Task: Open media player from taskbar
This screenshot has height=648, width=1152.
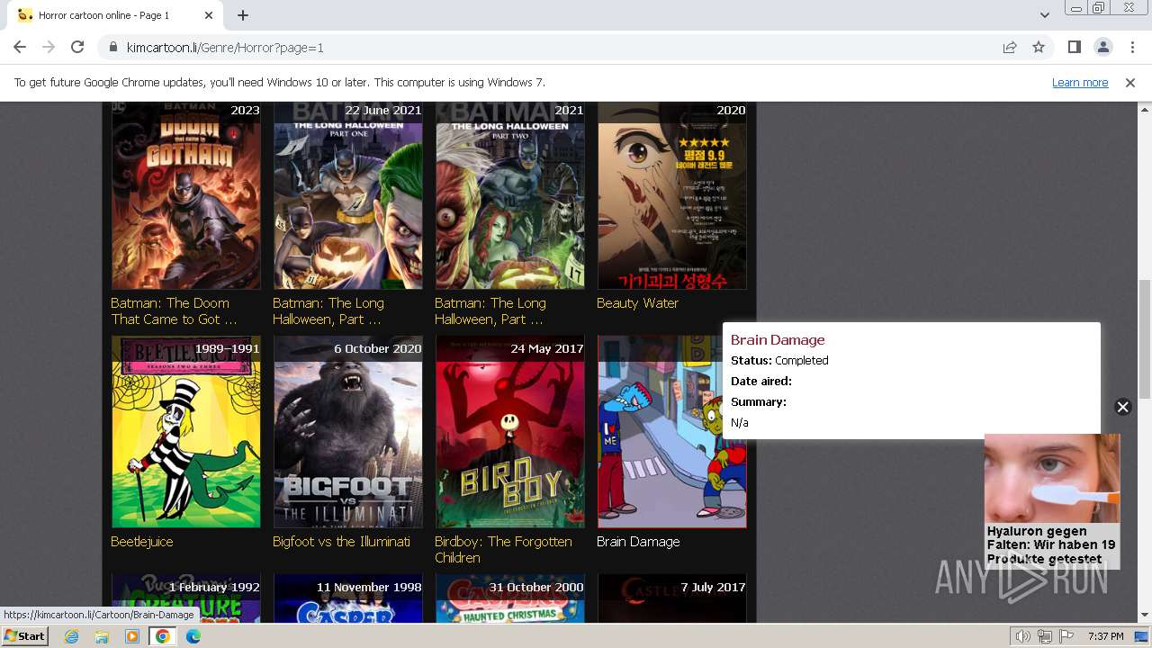Action: [132, 636]
